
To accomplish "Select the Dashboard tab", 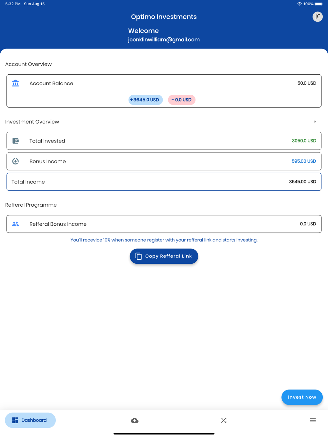I will click(30, 420).
